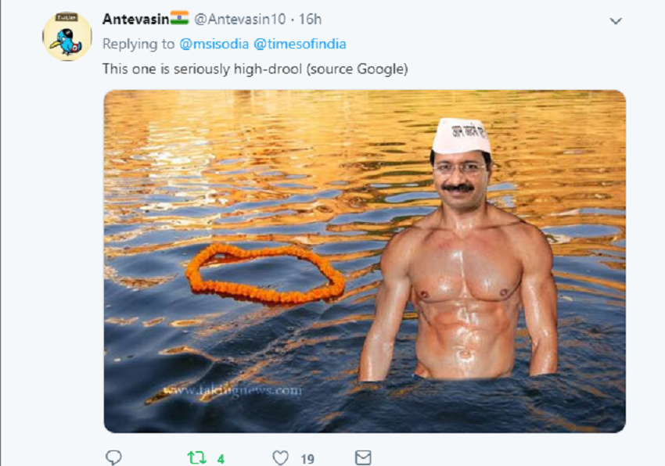Click the reply speech bubble icon

pos(114,457)
